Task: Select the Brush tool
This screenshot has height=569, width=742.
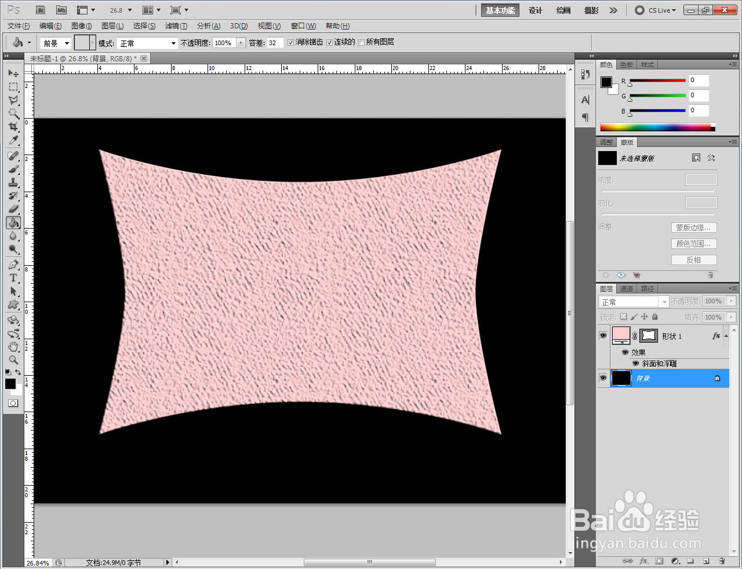Action: (13, 170)
